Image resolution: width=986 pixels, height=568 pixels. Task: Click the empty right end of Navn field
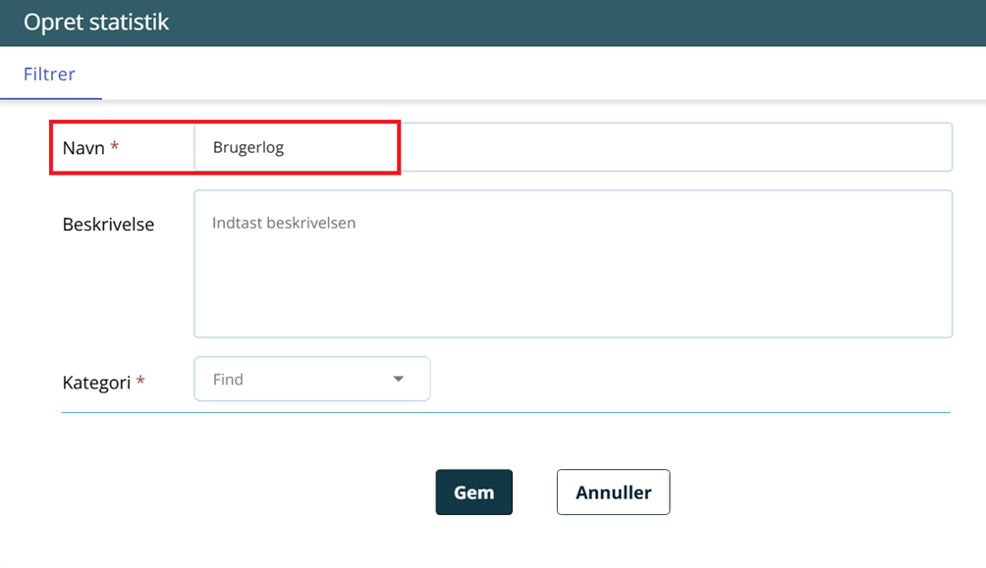tap(884, 147)
